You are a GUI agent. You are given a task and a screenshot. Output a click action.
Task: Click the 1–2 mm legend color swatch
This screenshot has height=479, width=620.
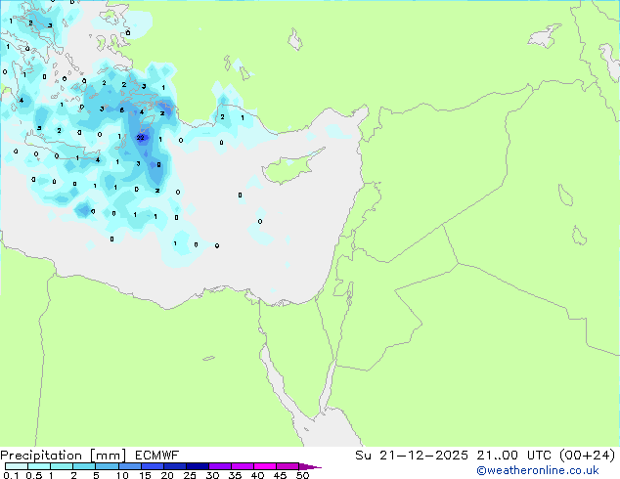click(x=62, y=466)
